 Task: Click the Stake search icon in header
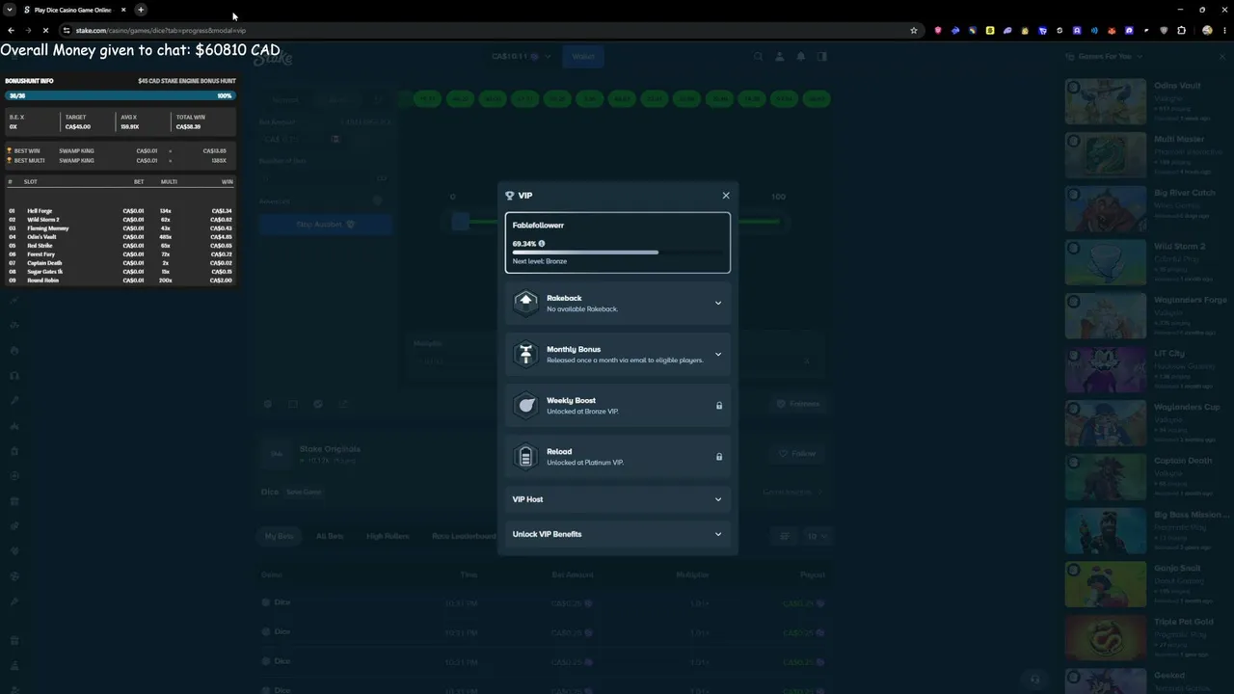(759, 57)
